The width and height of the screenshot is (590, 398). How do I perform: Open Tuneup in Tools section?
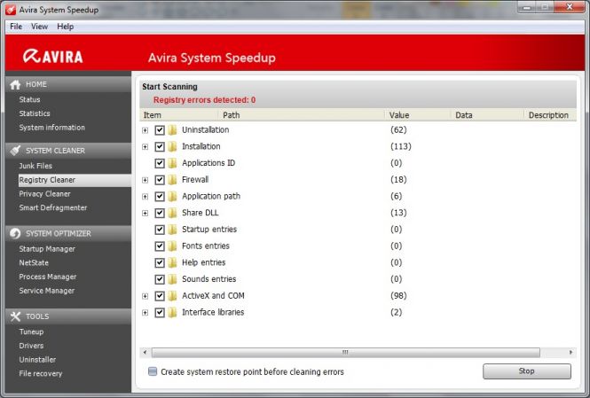31,332
